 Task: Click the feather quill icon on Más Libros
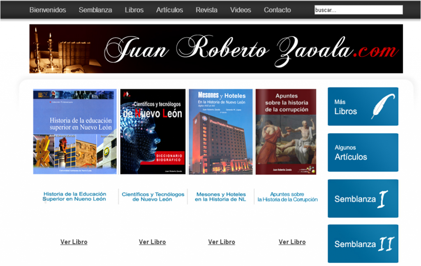tap(383, 106)
